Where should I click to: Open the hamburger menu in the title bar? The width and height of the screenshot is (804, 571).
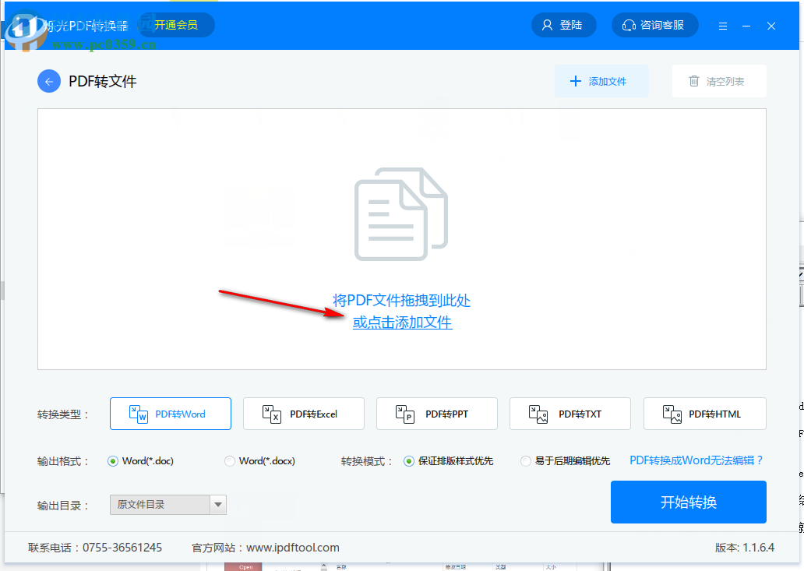pyautogui.click(x=723, y=25)
